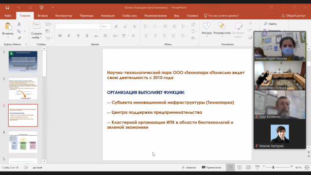Click the 64 % zoom level

point(298,167)
